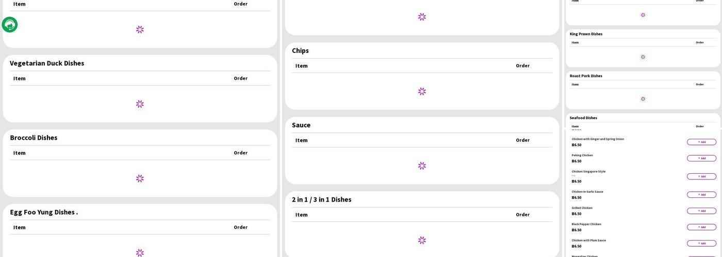
Task: Add Chicken Singapore Style to order
Action: coord(701,176)
